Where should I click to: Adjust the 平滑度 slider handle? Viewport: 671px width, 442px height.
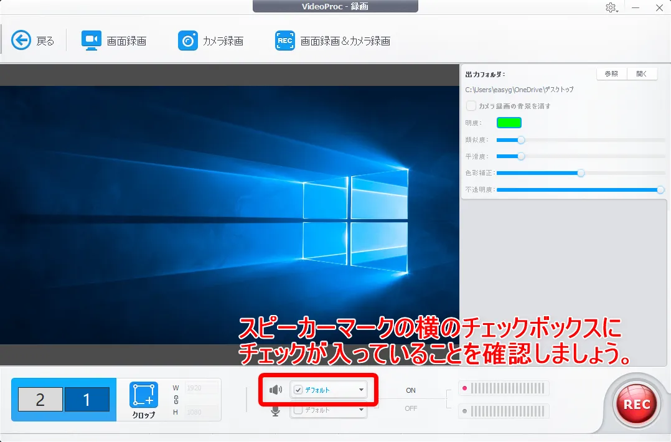(521, 156)
